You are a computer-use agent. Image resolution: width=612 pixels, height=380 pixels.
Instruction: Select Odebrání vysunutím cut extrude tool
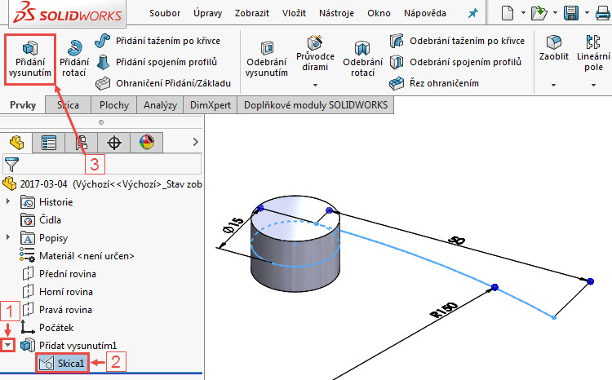click(x=267, y=60)
